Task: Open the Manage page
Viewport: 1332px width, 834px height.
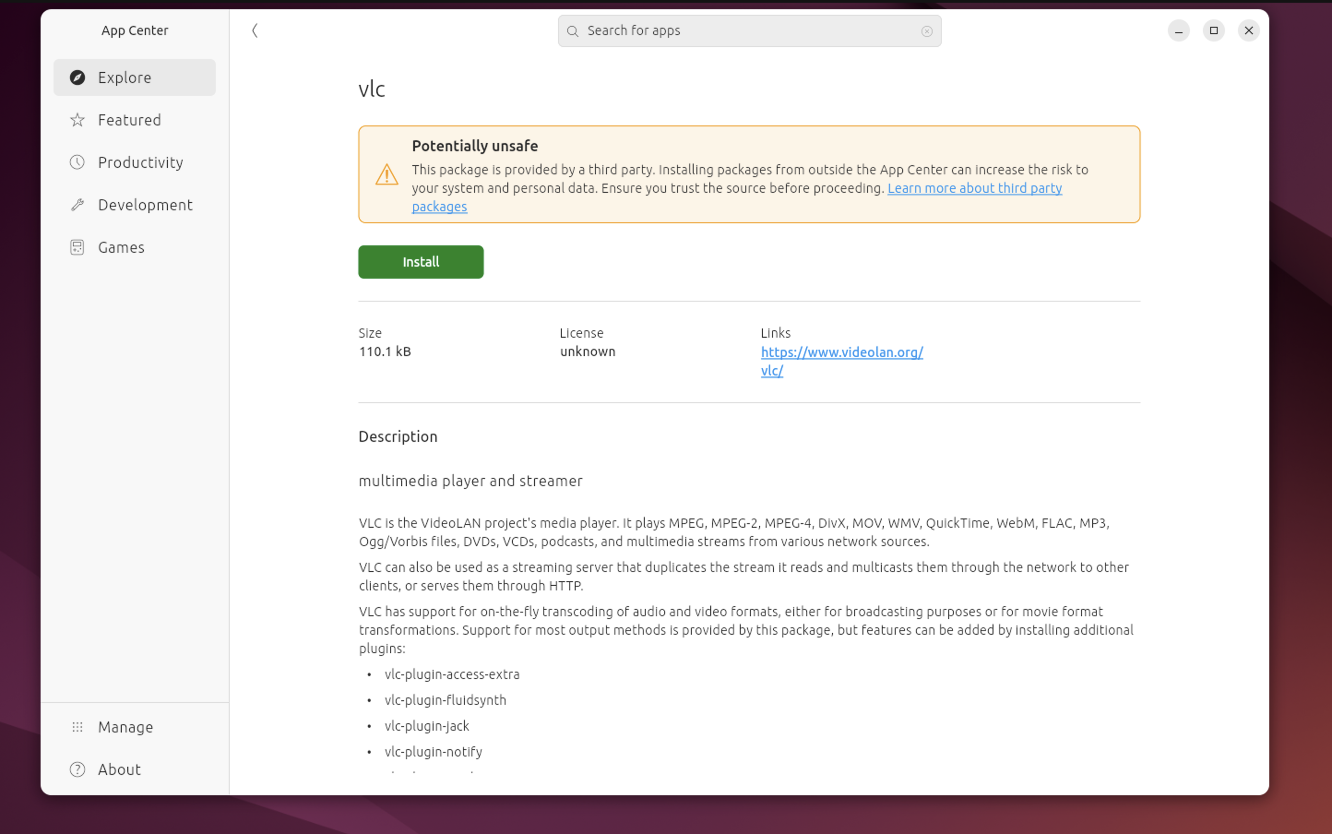Action: click(x=135, y=727)
